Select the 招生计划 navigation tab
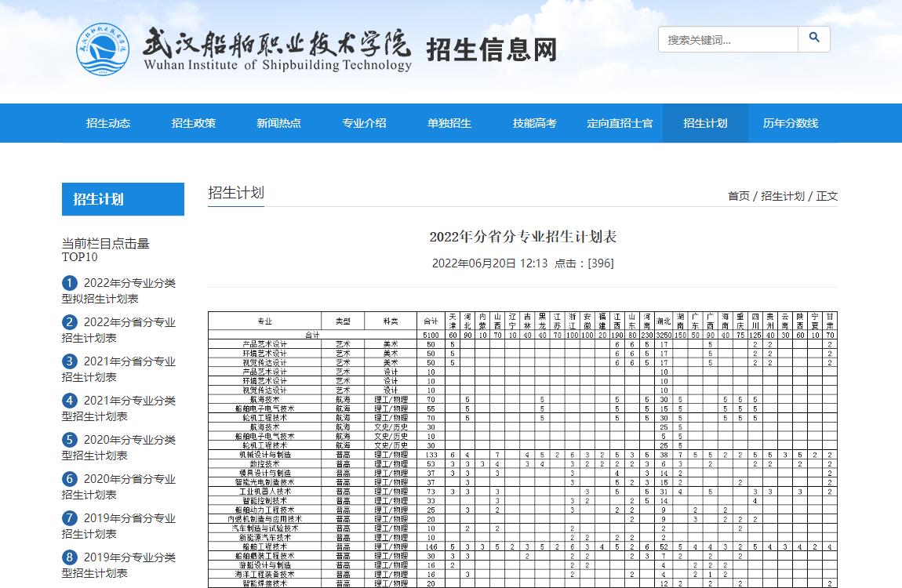This screenshot has width=902, height=588. (x=705, y=123)
